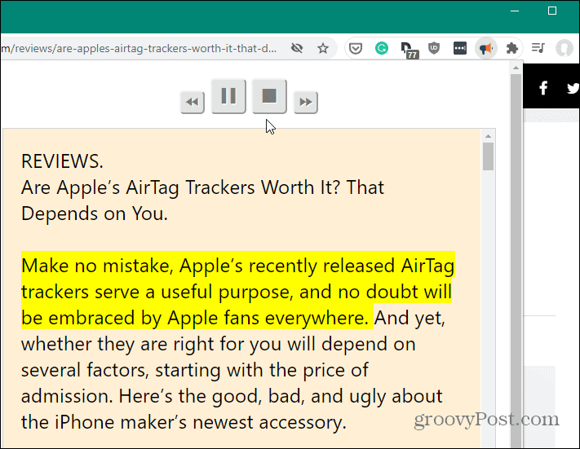The height and width of the screenshot is (449, 580).
Task: Stop the read aloud playback
Action: (x=269, y=97)
